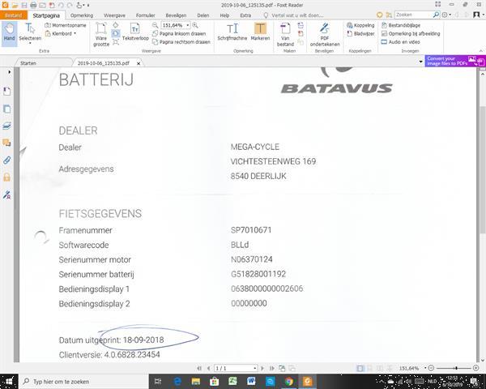Open the comments panel in sidebar
The width and height of the screenshot is (486, 389).
pos(6,143)
